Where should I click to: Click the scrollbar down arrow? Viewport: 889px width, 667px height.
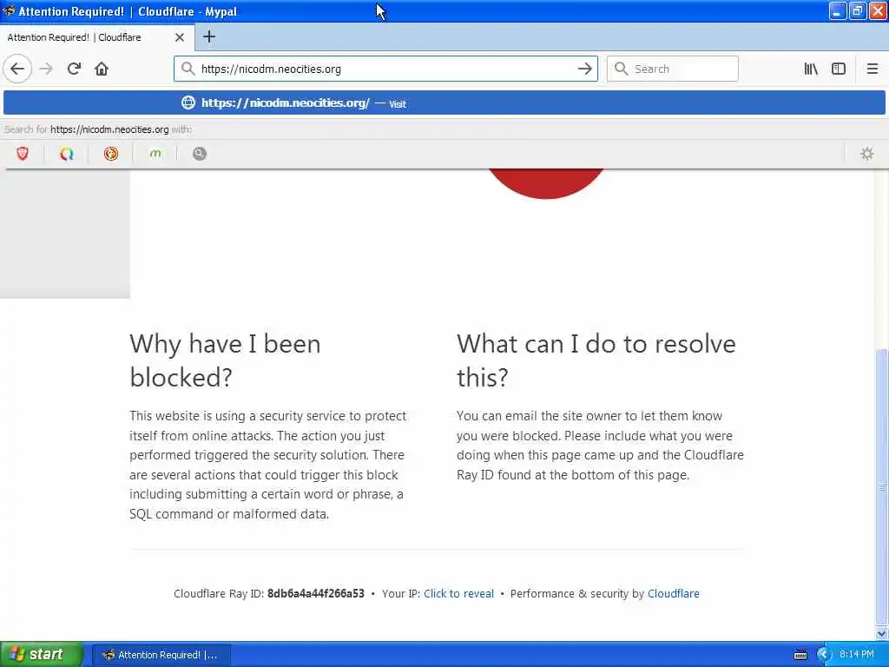click(881, 633)
